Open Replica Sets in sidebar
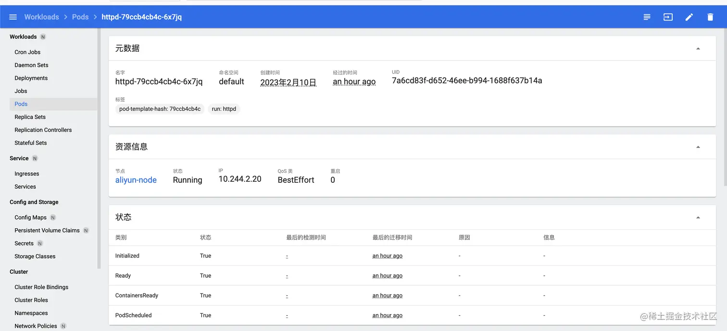The height and width of the screenshot is (331, 727). 30,117
